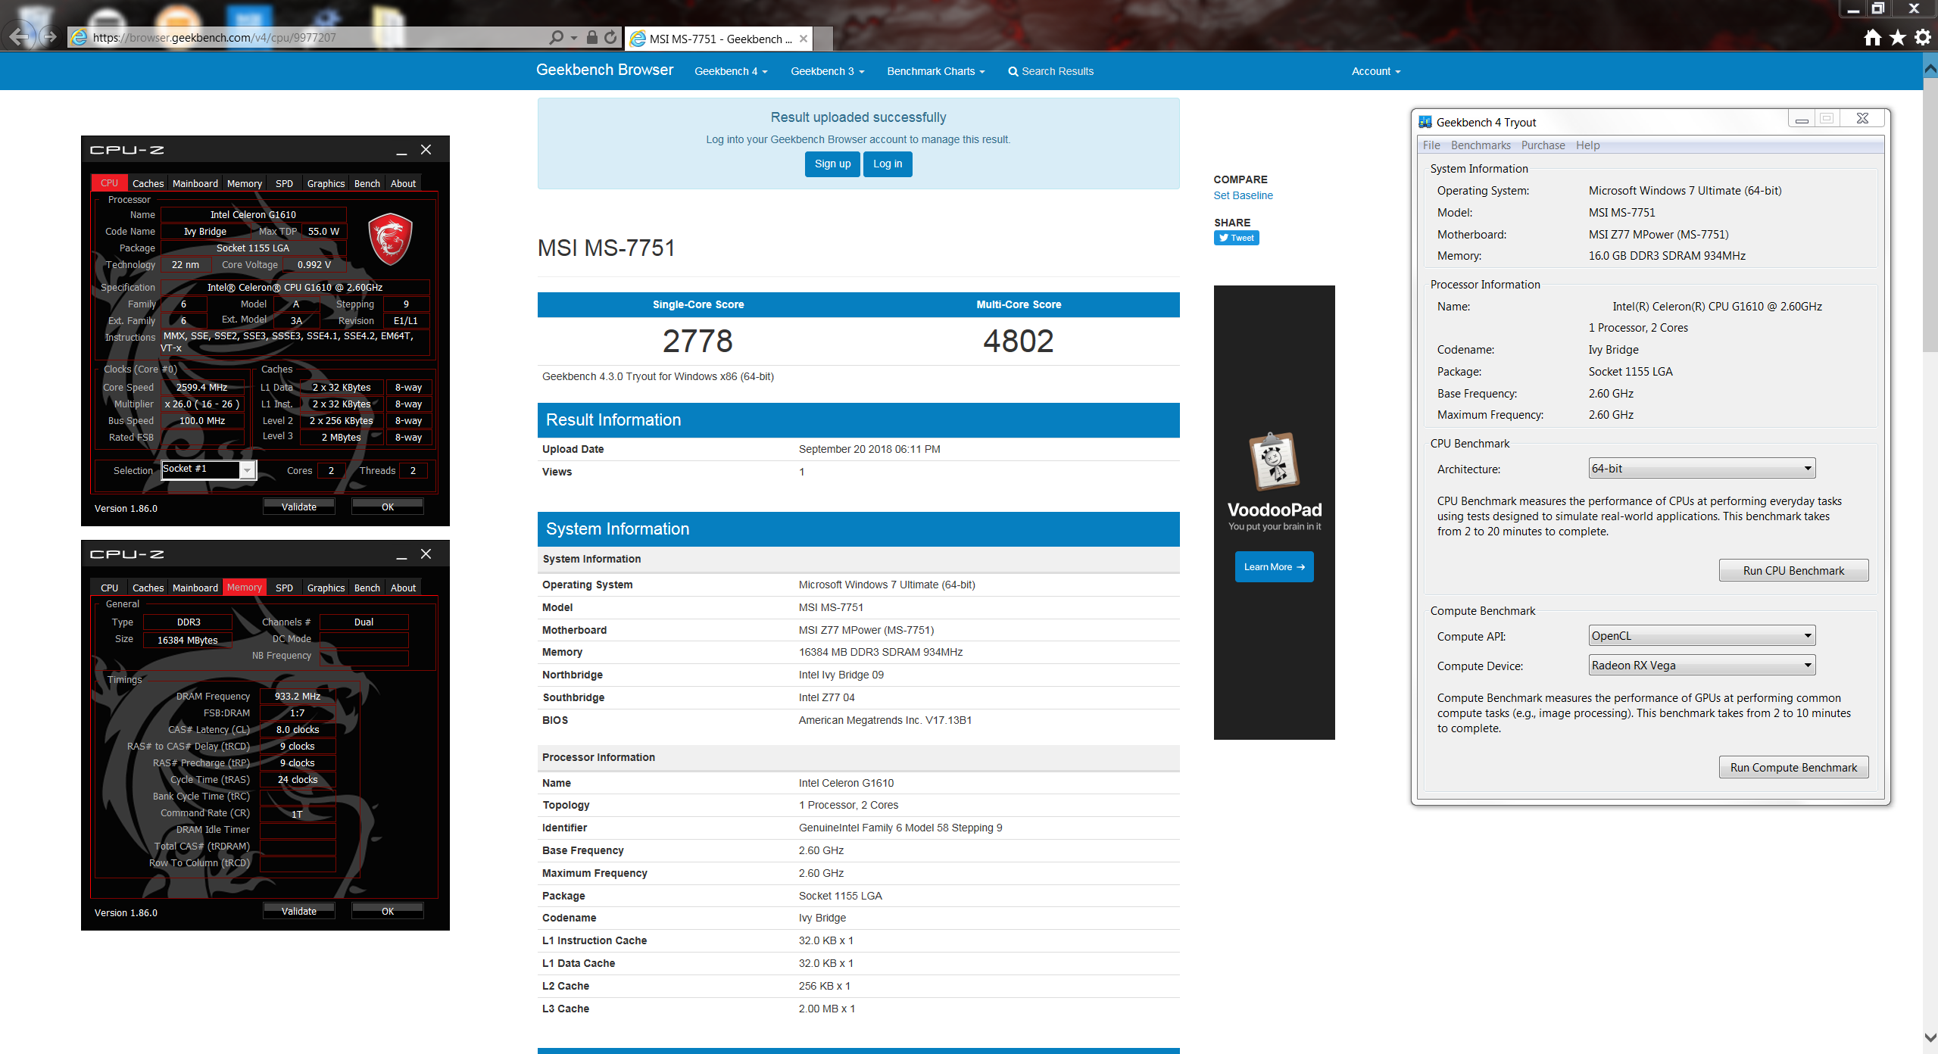
Task: Open the Socket #1 selection combo box
Action: (x=209, y=469)
